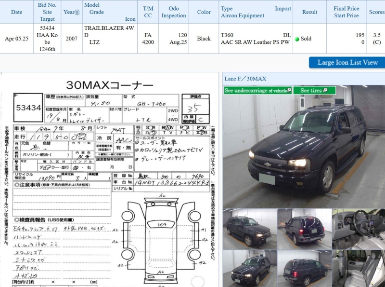Open the rear-right angle thumbnail photo
The image size is (385, 287).
pos(304,268)
